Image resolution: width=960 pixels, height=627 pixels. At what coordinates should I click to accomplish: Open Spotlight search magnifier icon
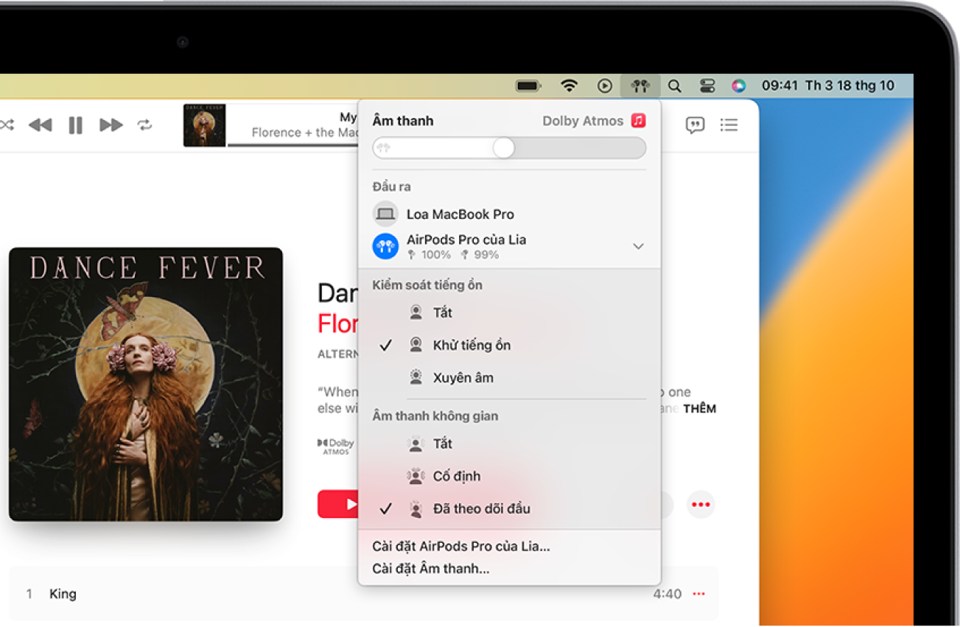pos(674,86)
